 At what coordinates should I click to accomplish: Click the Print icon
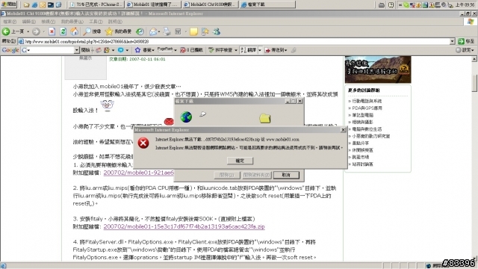[x=167, y=31]
